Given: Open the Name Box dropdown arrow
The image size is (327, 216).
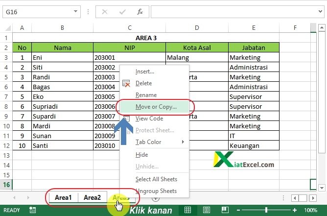Looking at the screenshot, I should point(75,11).
